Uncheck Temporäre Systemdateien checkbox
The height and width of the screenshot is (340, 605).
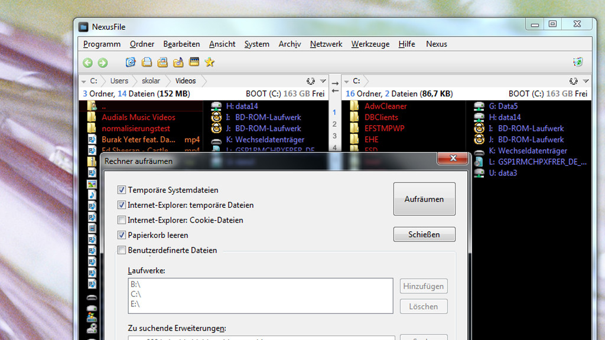122,190
